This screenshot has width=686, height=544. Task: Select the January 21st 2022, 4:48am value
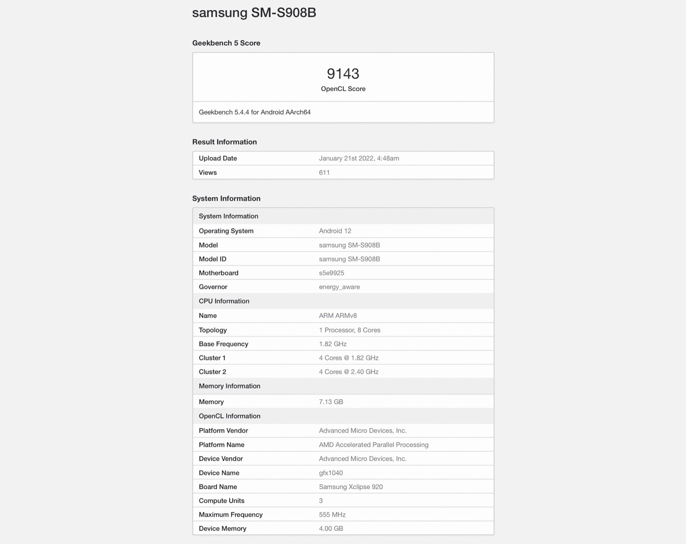coord(359,158)
